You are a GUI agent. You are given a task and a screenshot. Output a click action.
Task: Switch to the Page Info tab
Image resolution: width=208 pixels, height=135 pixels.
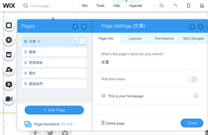106,39
